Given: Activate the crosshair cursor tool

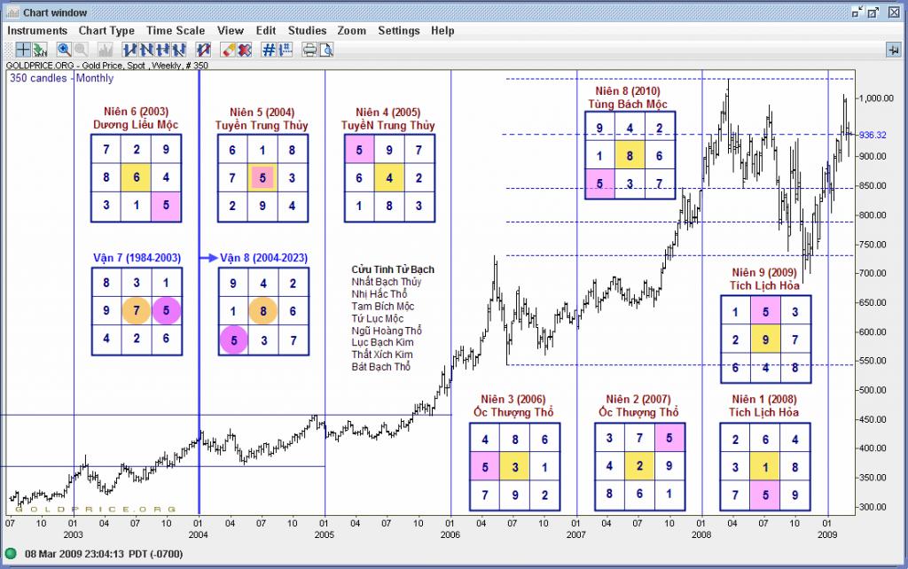Looking at the screenshot, I should coord(23,50).
